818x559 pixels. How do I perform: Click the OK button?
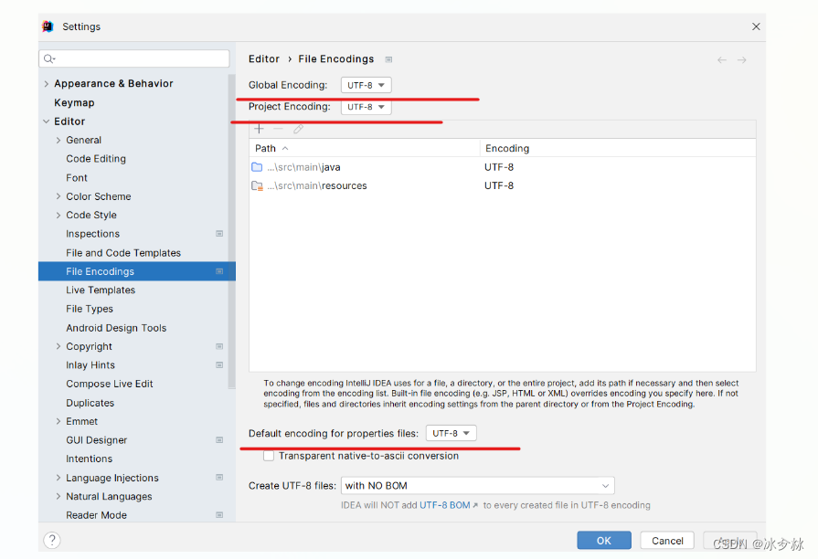(603, 540)
